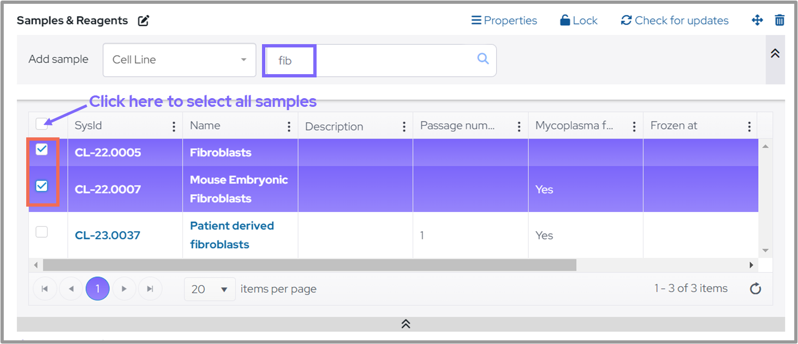Click the move section arrows icon

click(x=757, y=21)
